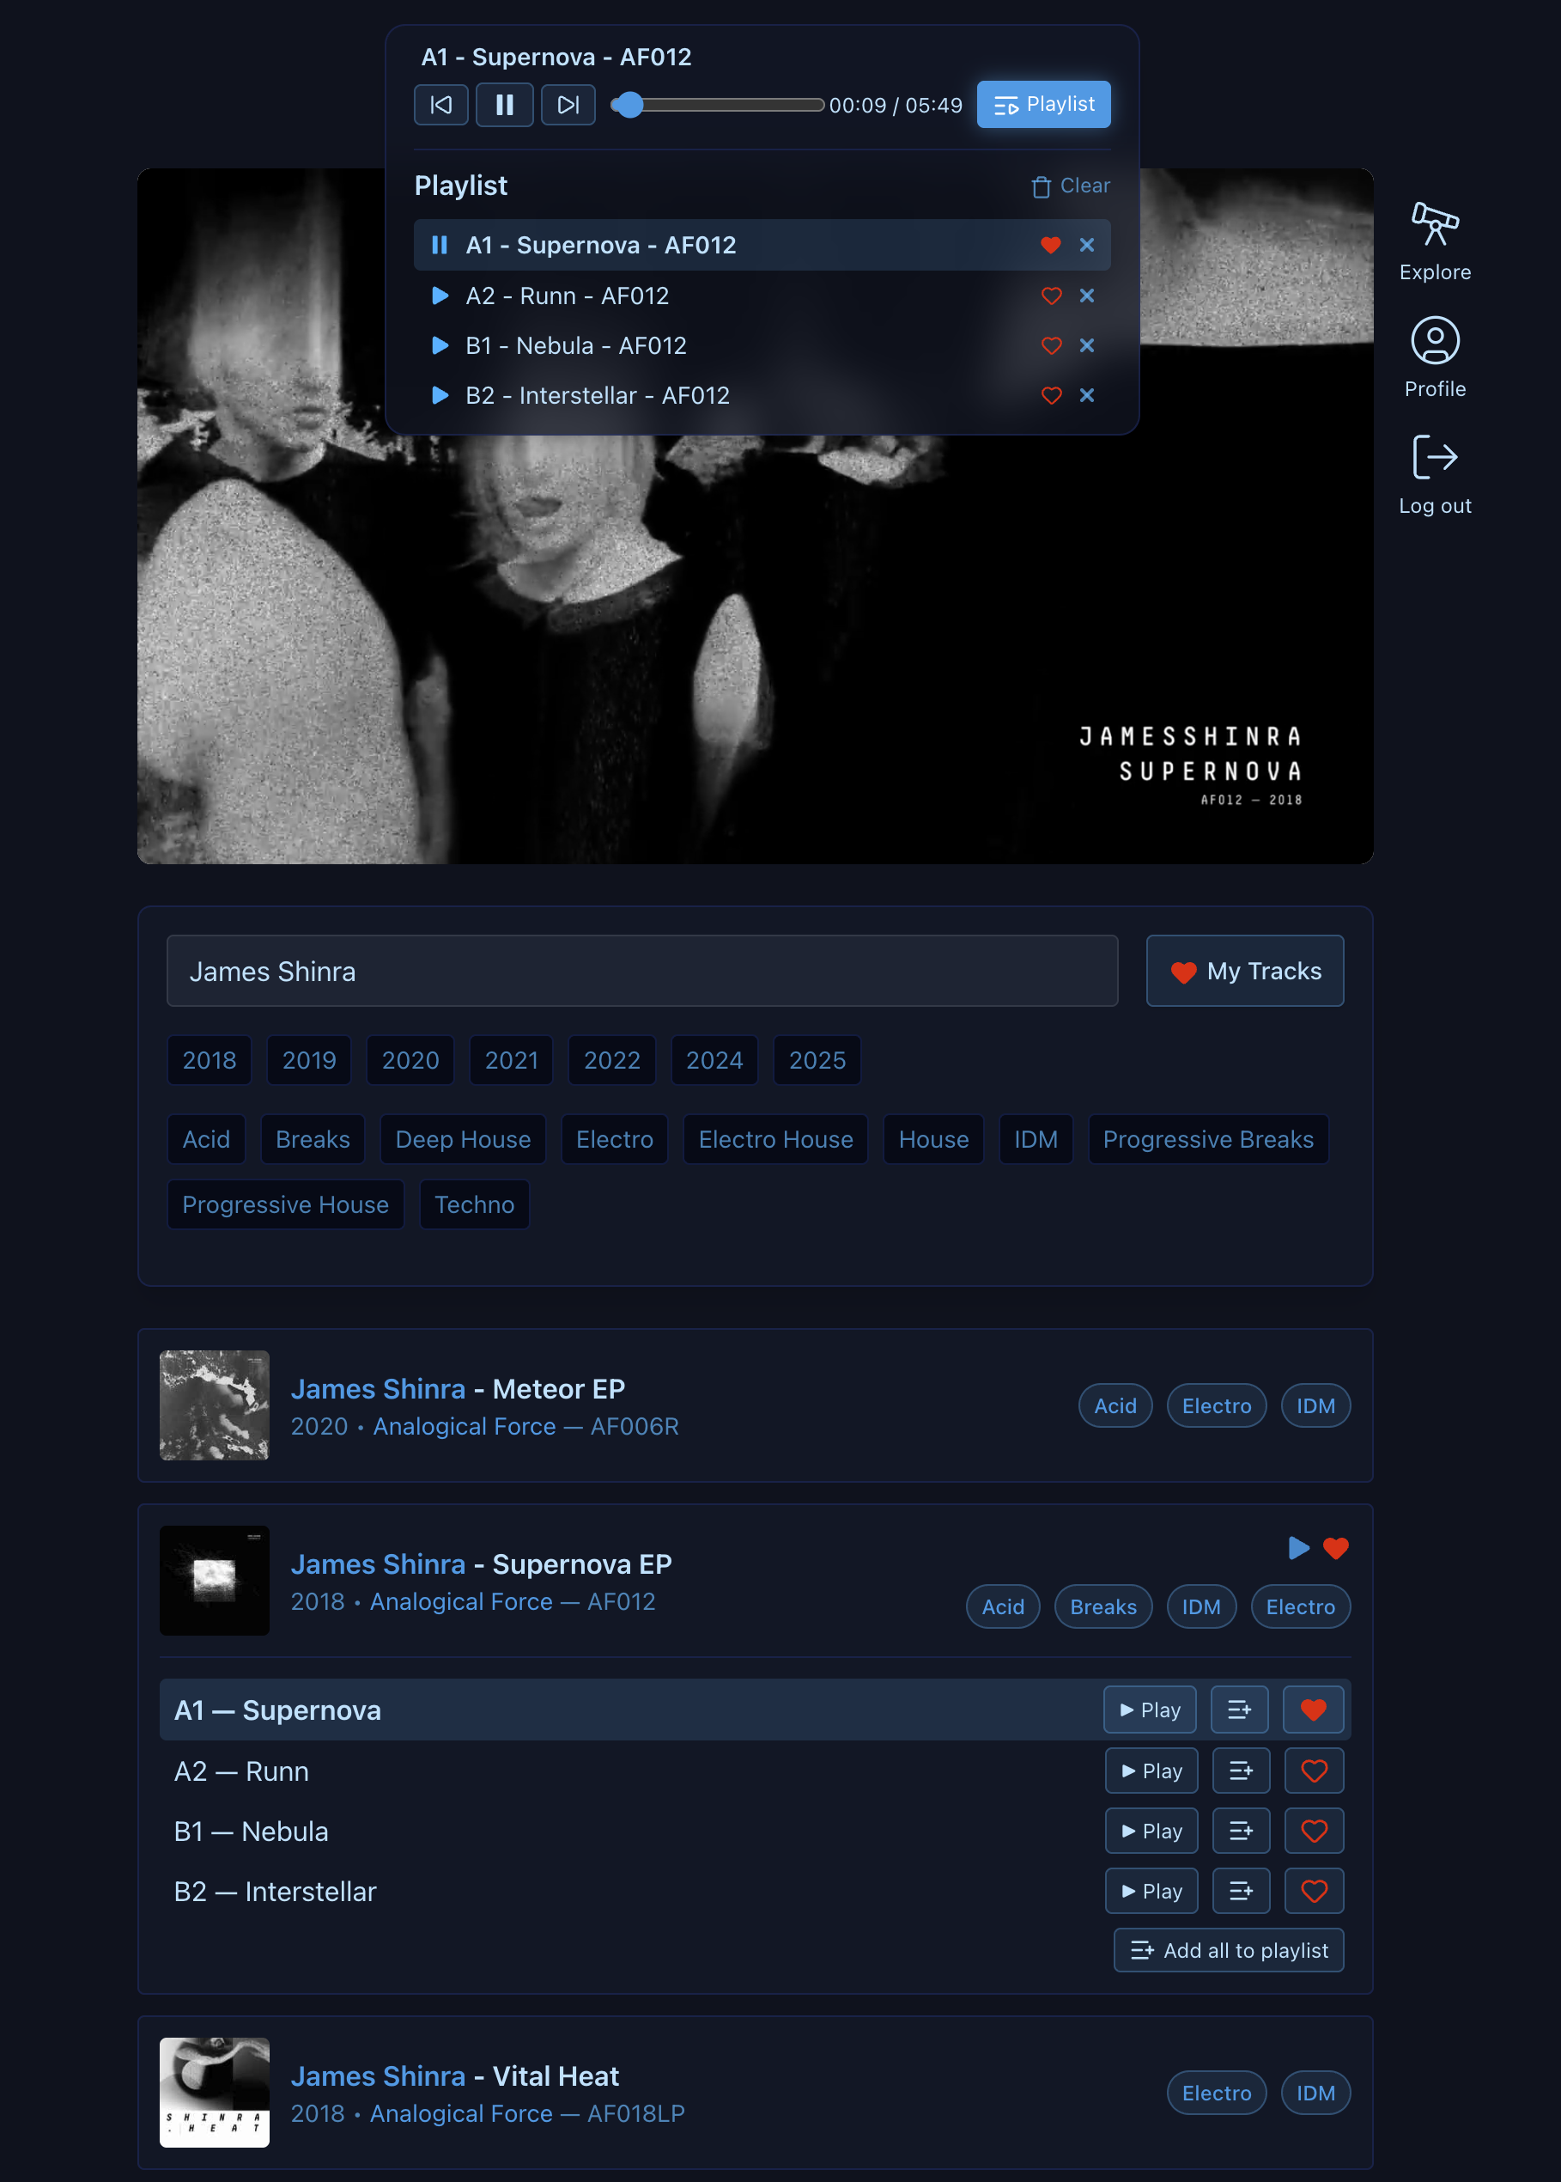This screenshot has height=2182, width=1561.
Task: Click Add all to playlist button
Action: pos(1229,1949)
